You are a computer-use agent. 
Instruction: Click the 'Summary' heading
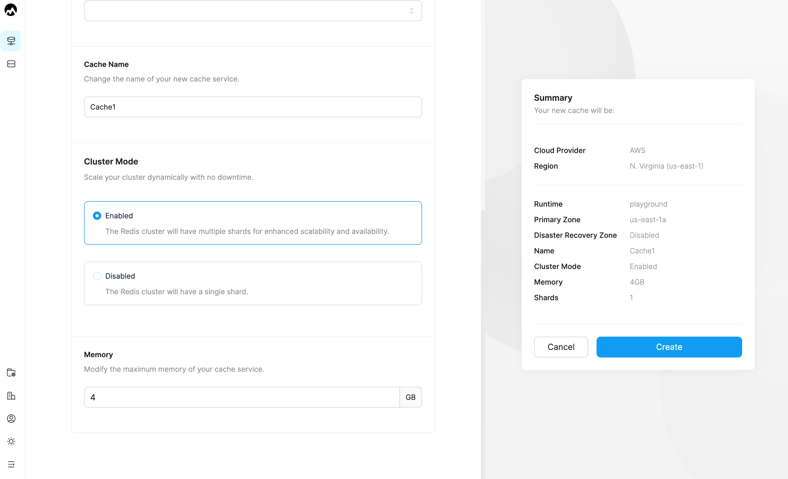553,98
